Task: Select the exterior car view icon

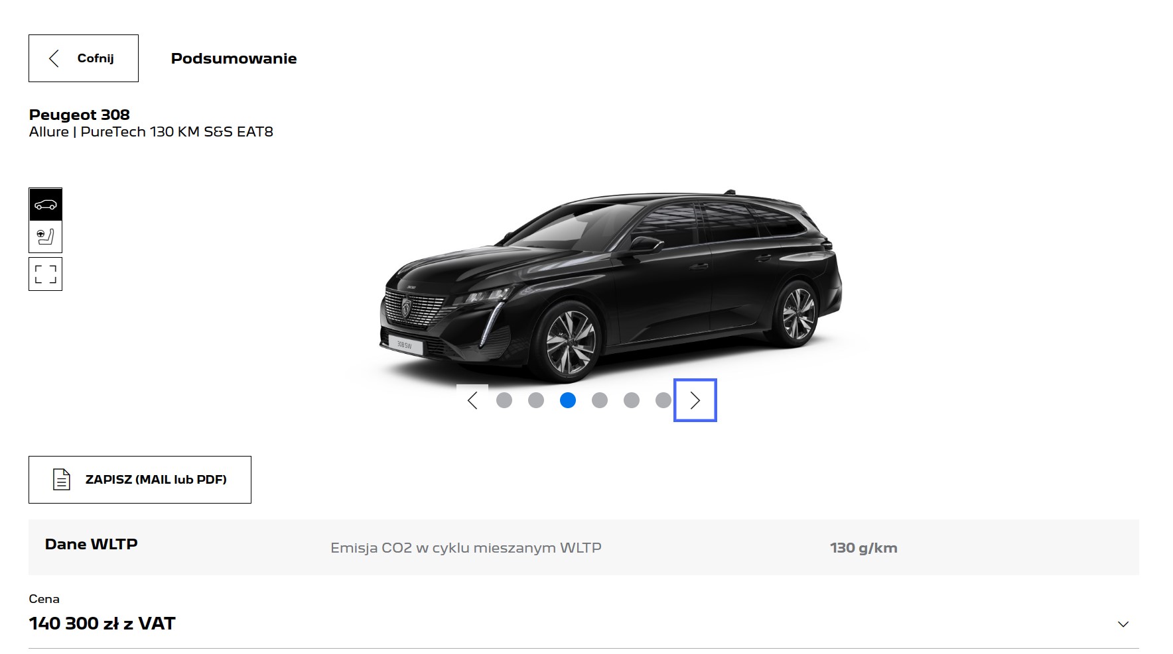Action: click(46, 204)
